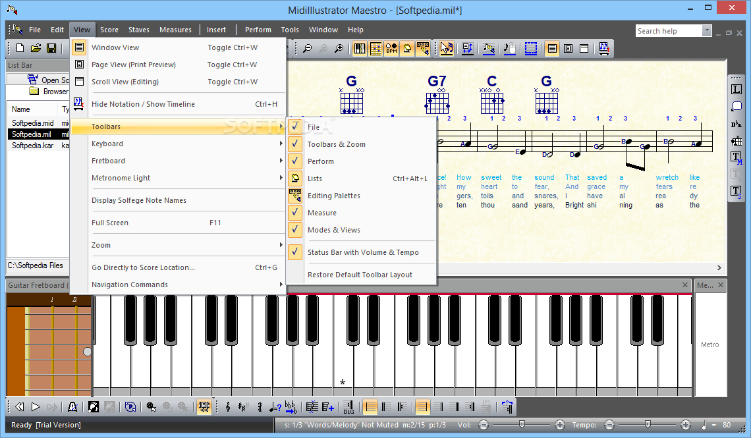
Task: Click Go Directly to Score Location
Action: click(x=178, y=267)
